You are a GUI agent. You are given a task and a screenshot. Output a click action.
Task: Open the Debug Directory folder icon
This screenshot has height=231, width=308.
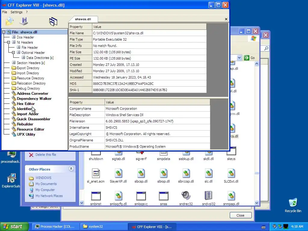point(14,88)
